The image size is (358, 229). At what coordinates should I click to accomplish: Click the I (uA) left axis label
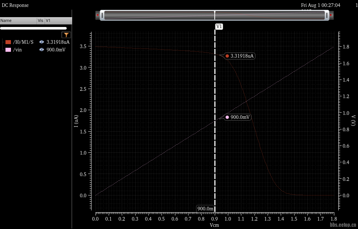coord(76,121)
